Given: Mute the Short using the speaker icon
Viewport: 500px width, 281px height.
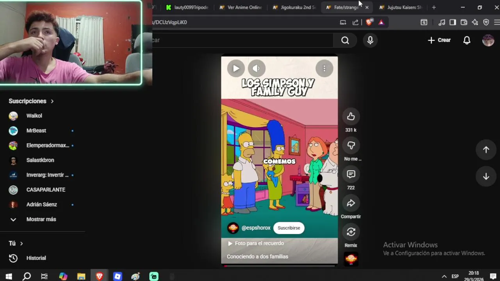Looking at the screenshot, I should point(256,68).
